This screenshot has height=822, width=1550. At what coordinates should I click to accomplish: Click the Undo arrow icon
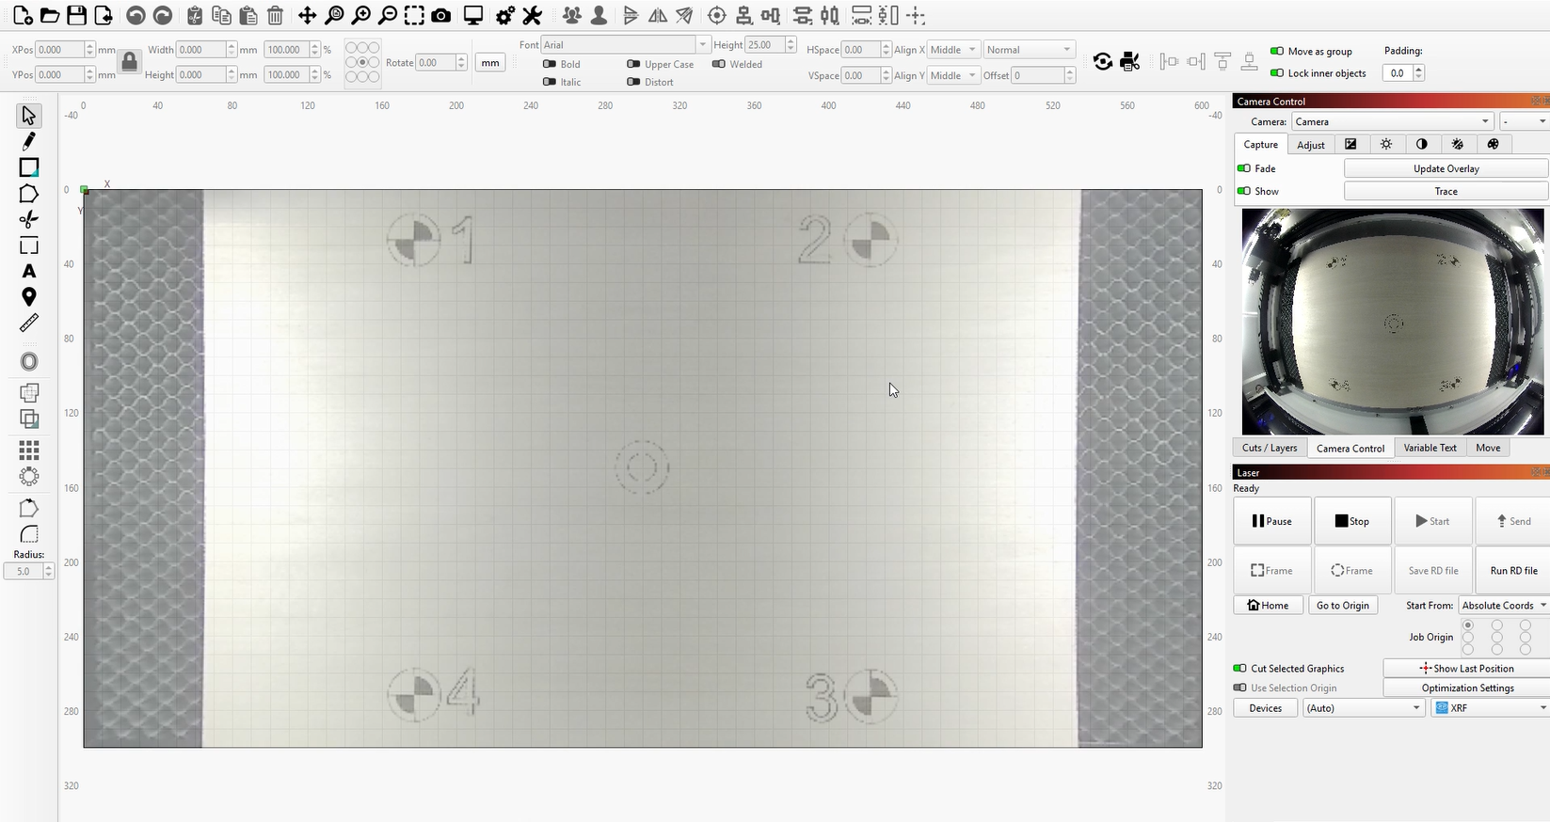click(x=136, y=16)
